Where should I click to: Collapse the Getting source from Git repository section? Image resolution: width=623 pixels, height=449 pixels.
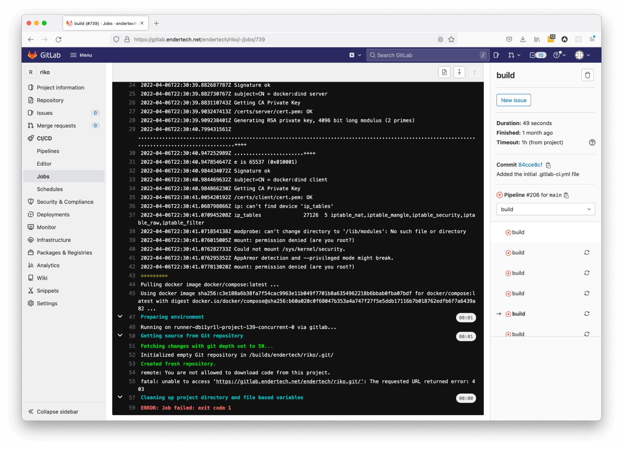point(120,336)
